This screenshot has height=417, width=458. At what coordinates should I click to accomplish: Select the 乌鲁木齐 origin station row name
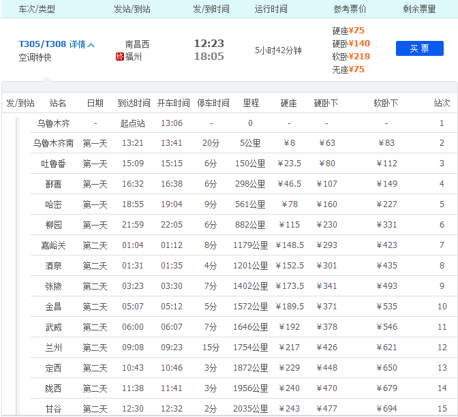tap(53, 123)
